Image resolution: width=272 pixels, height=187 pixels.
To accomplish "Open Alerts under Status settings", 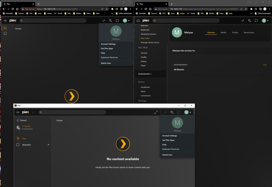I will point(143,91).
